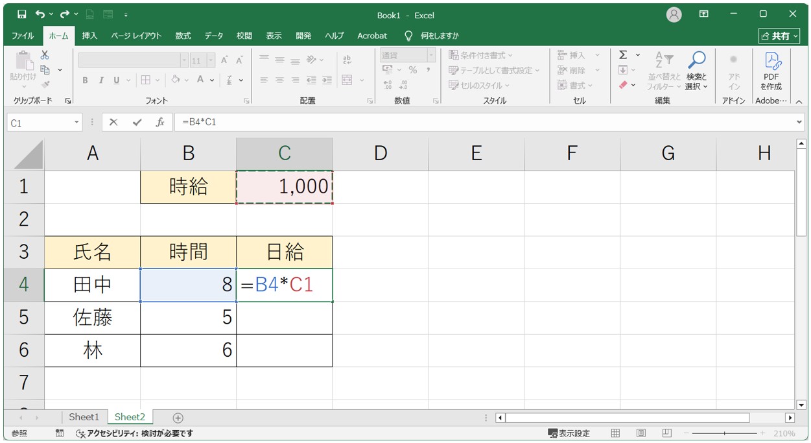The width and height of the screenshot is (811, 443).
Task: Expand the Name Box dropdown arrow
Action: tap(76, 122)
